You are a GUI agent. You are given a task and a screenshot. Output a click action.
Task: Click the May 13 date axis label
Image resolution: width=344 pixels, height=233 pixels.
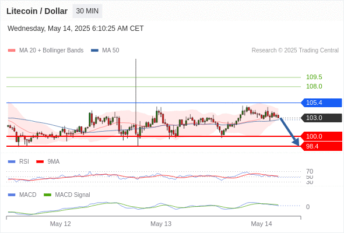click(161, 224)
